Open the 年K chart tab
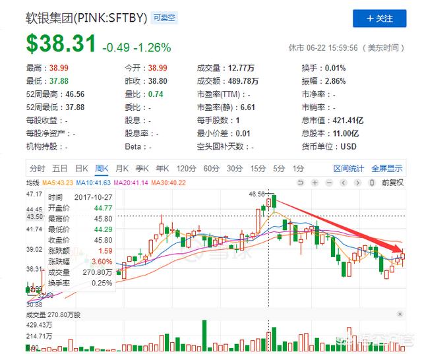 coord(162,169)
